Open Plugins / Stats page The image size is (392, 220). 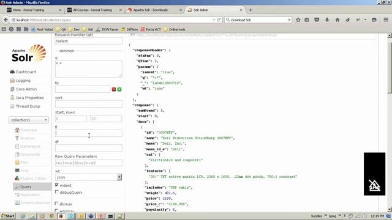(31, 178)
